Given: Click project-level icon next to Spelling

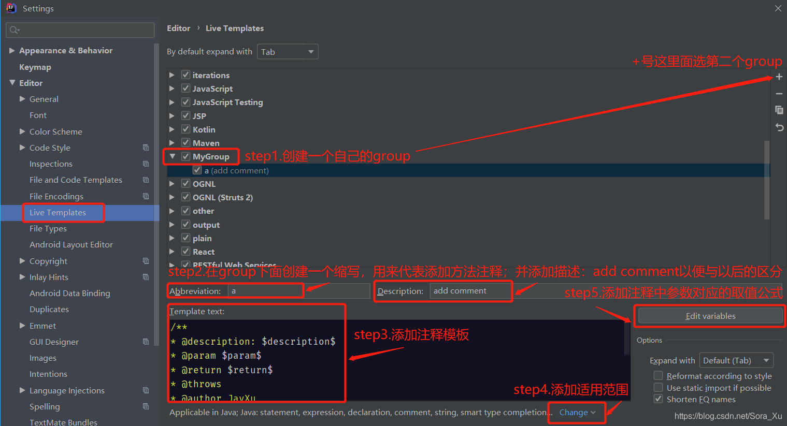Looking at the screenshot, I should point(146,406).
